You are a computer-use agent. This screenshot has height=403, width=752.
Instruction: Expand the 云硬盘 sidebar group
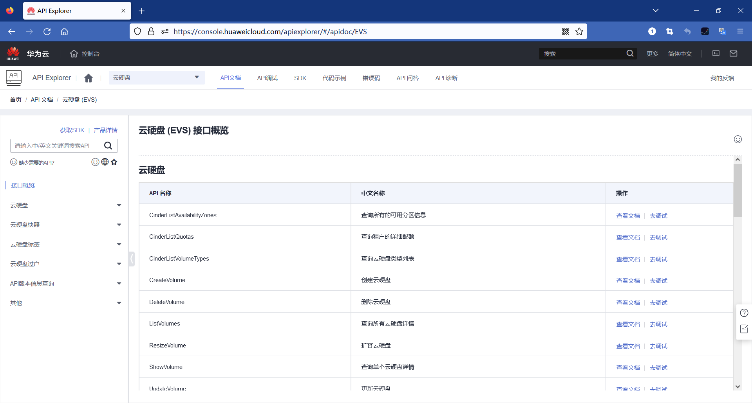[x=66, y=205]
